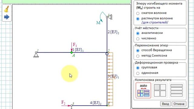Viewport: 194px width, 109px height.
Task: Select метод Симпсона radio button
Action: pyautogui.click(x=138, y=56)
